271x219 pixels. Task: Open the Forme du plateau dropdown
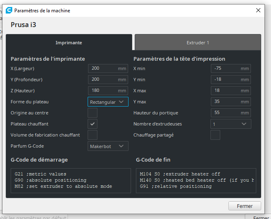point(108,102)
